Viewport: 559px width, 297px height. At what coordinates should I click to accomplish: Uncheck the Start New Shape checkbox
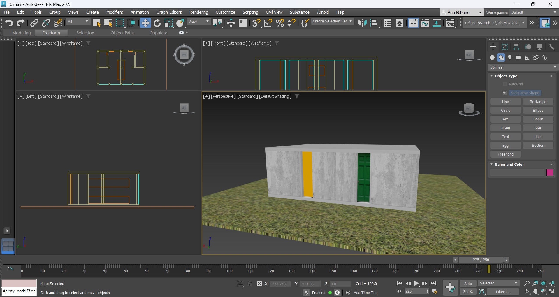(505, 93)
